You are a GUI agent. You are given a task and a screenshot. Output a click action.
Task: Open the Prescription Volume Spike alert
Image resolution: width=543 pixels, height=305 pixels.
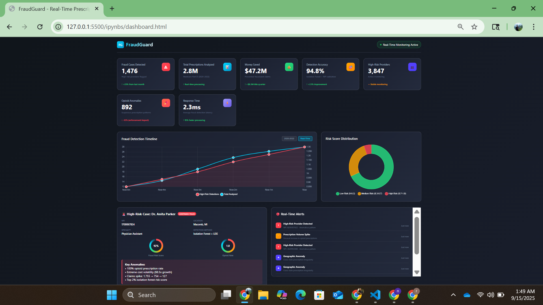coord(297,235)
